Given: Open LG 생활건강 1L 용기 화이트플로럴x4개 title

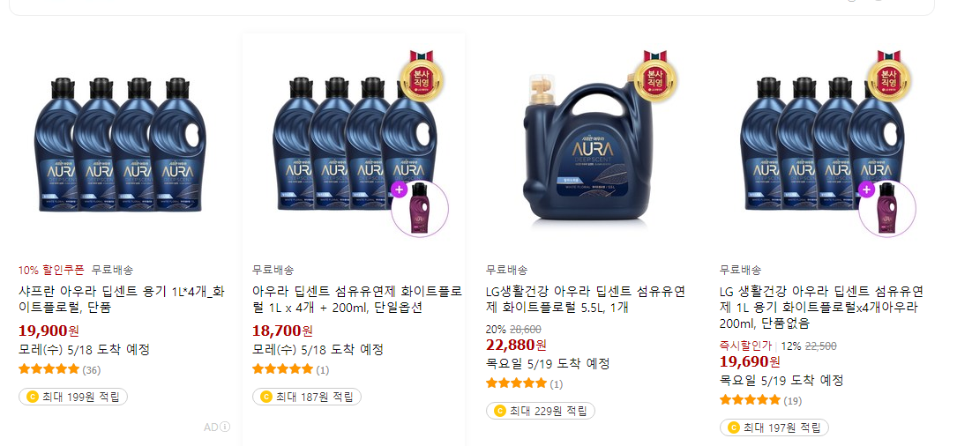Looking at the screenshot, I should pyautogui.click(x=821, y=307).
